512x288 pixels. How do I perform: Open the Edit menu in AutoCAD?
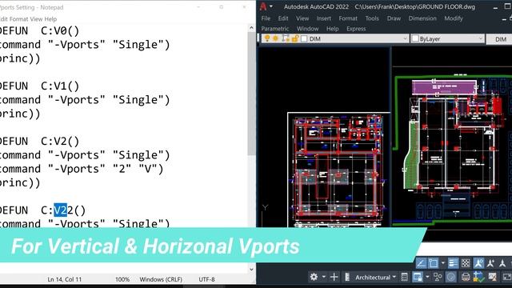click(283, 18)
